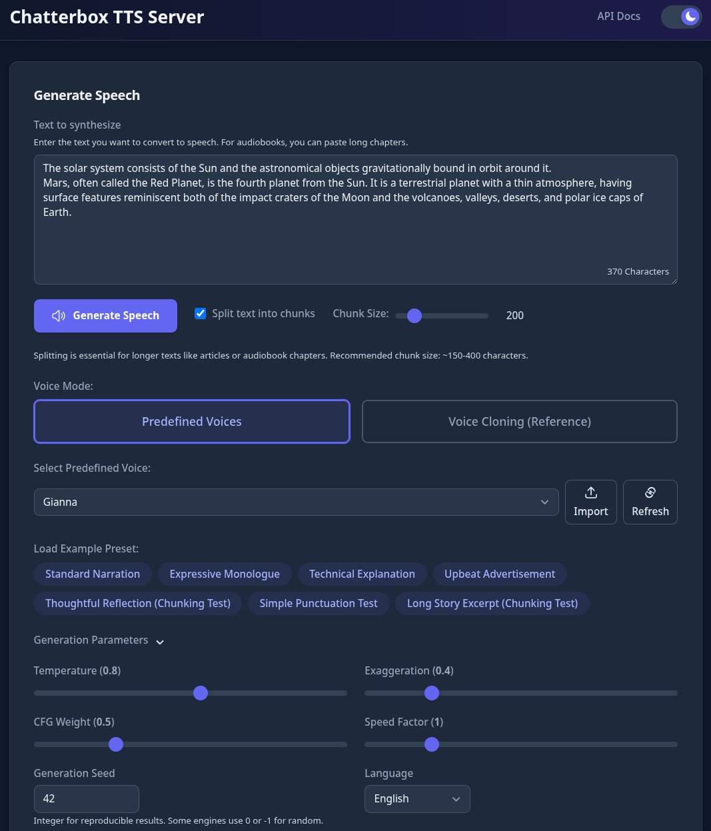Switch to Voice Cloning (Reference) mode

(x=520, y=421)
